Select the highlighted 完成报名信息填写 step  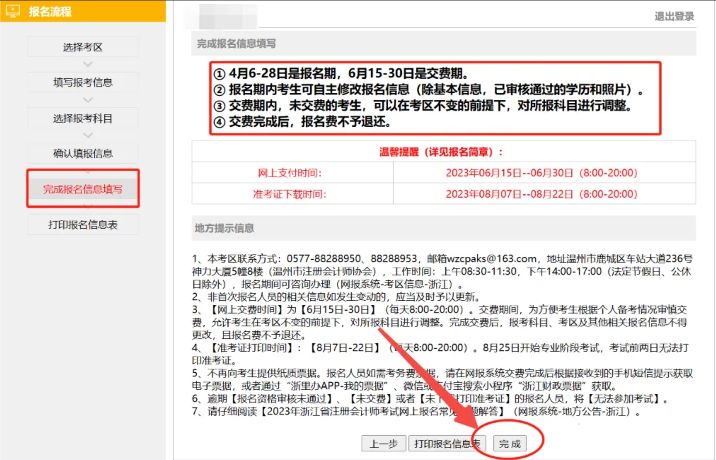83,189
